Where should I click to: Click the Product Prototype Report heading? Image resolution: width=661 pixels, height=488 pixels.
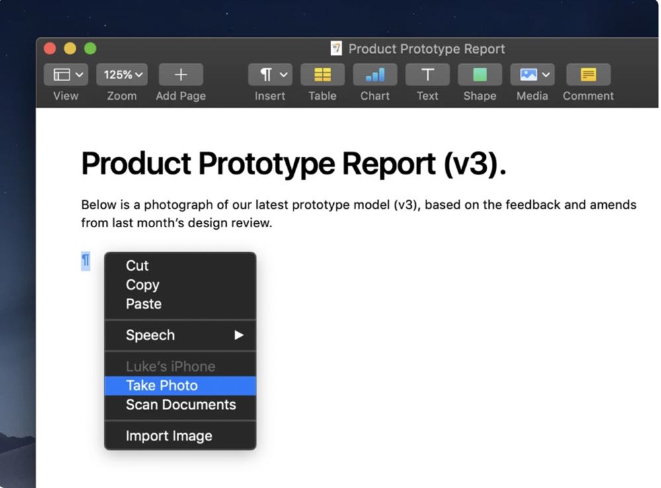click(293, 164)
